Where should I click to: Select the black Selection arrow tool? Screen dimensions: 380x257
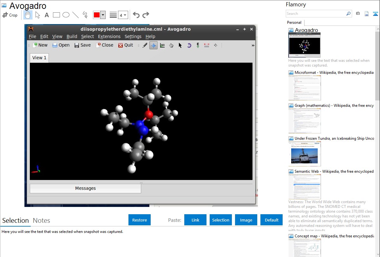pyautogui.click(x=180, y=45)
